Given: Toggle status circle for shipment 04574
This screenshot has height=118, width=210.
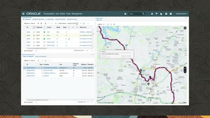Looking at the screenshot, I should point(44,35).
